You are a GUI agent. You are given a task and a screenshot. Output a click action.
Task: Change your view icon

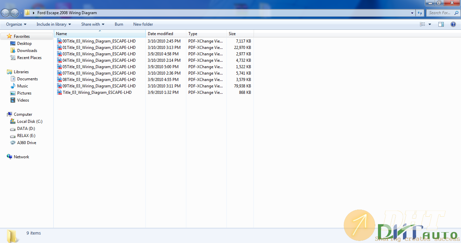[x=423, y=24]
